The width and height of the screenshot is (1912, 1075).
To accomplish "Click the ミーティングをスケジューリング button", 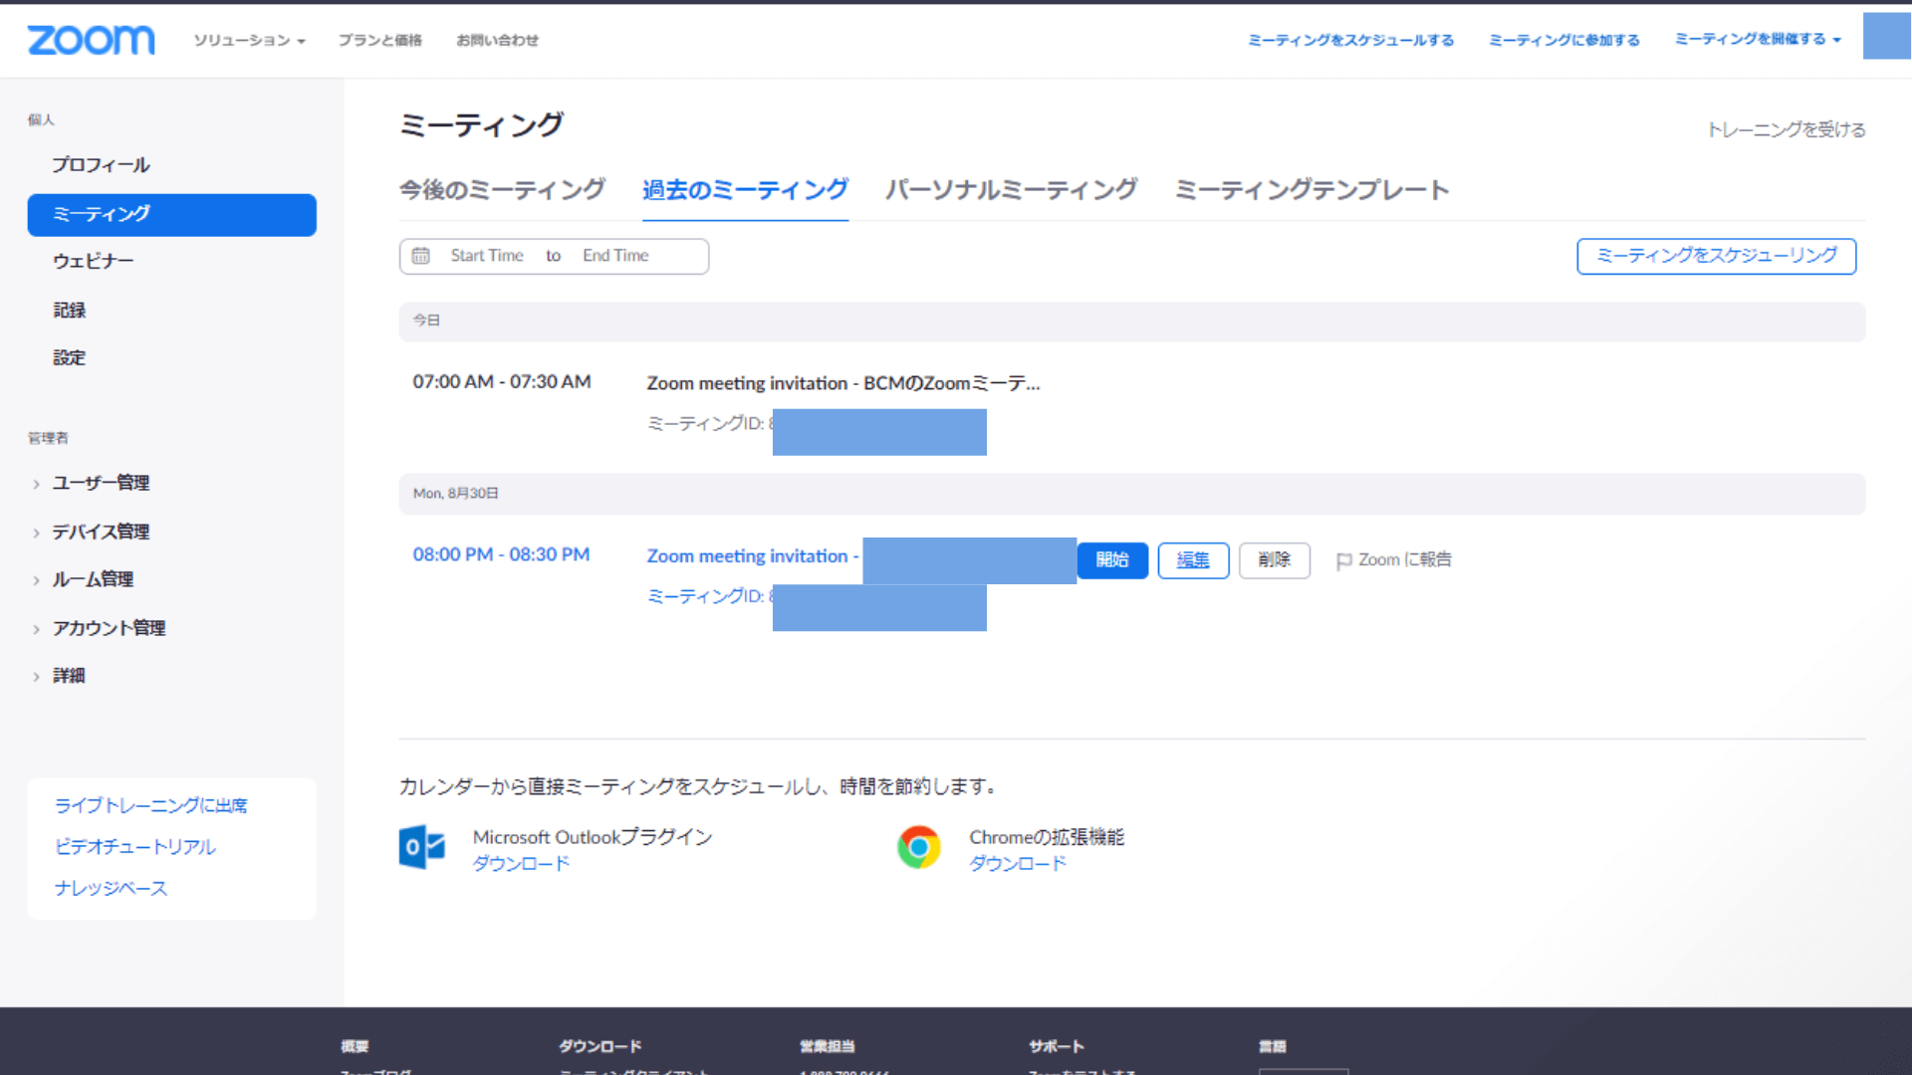I will pyautogui.click(x=1716, y=256).
